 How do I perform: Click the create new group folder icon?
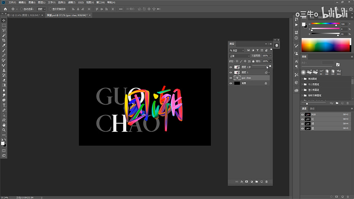257,182
